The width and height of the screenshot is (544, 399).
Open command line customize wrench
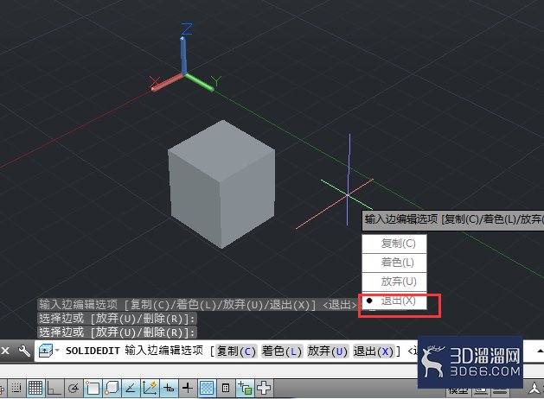24,351
